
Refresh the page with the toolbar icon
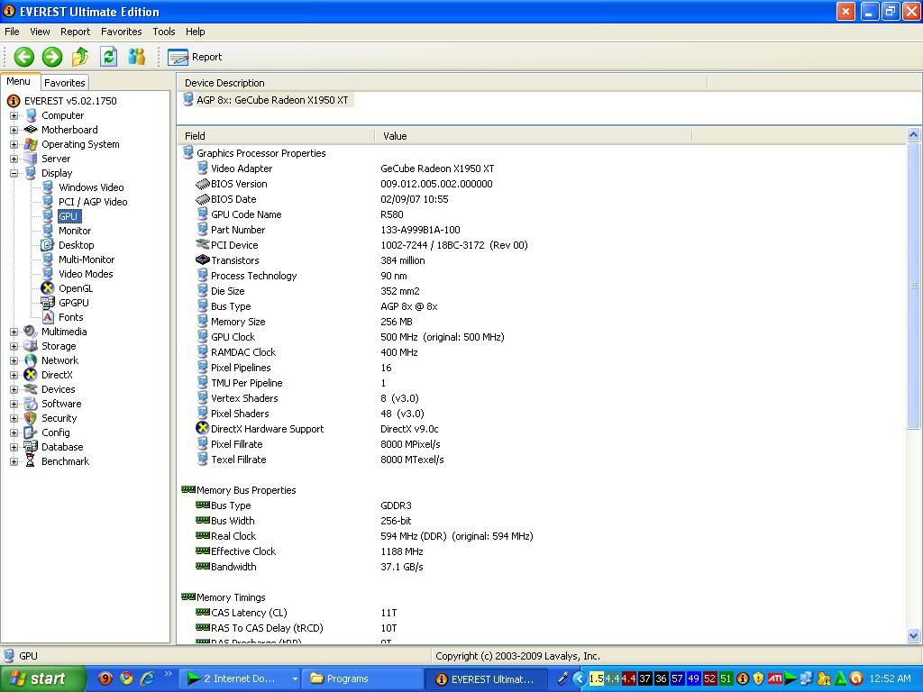coord(108,57)
